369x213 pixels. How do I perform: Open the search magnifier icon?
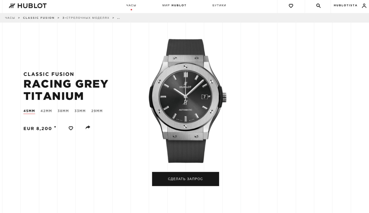[x=318, y=6]
